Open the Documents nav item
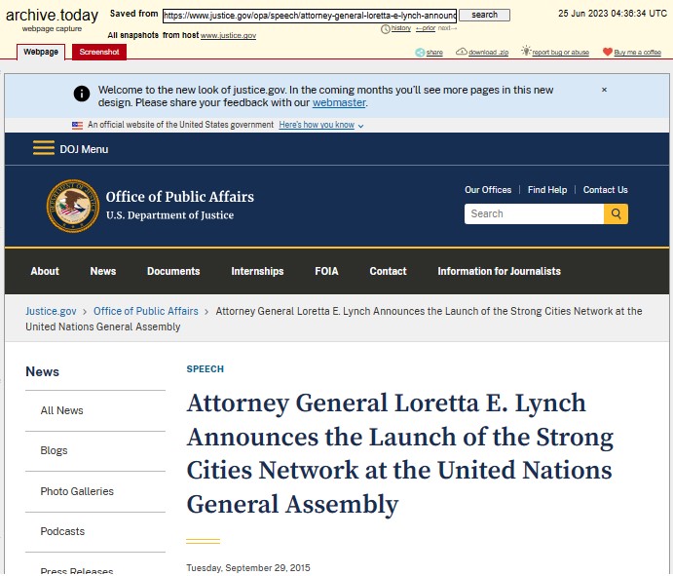This screenshot has height=576, width=673. (x=173, y=272)
